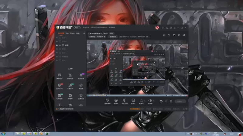243x136 pixels.
Task: Open the Chrome icon in the taskbar
Action: [x=29, y=134]
